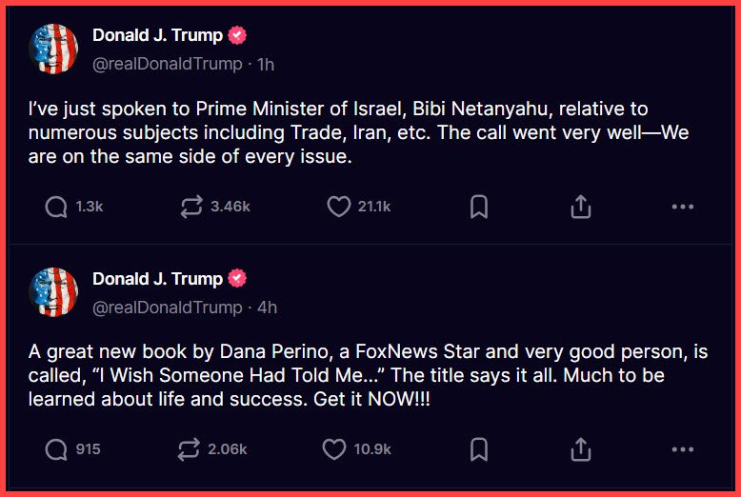This screenshot has width=741, height=497.
Task: Reply to the Dana Perino book post
Action: (56, 449)
